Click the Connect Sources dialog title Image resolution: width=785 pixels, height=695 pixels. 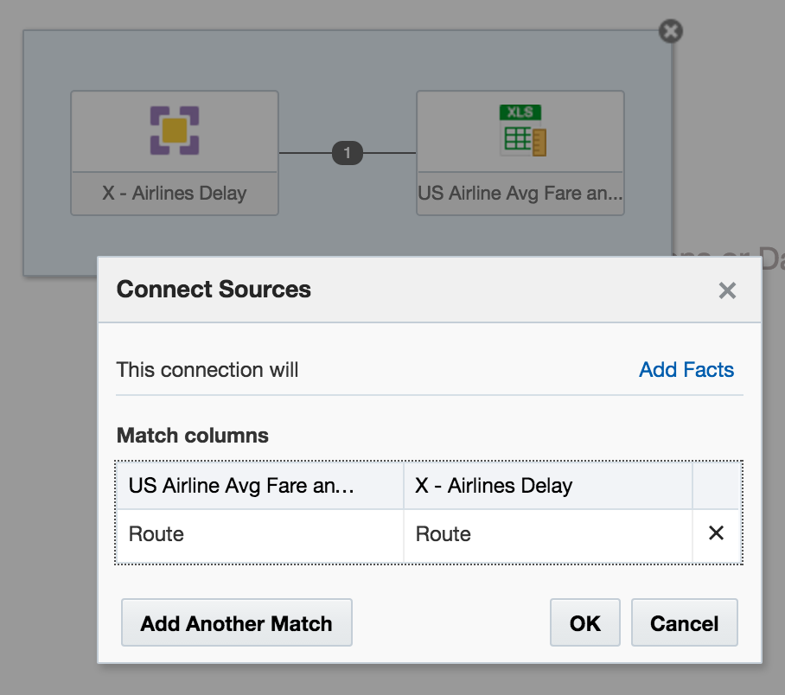click(x=214, y=289)
